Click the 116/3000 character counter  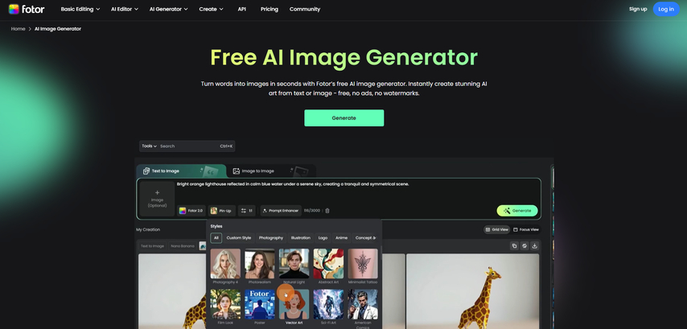click(x=312, y=211)
